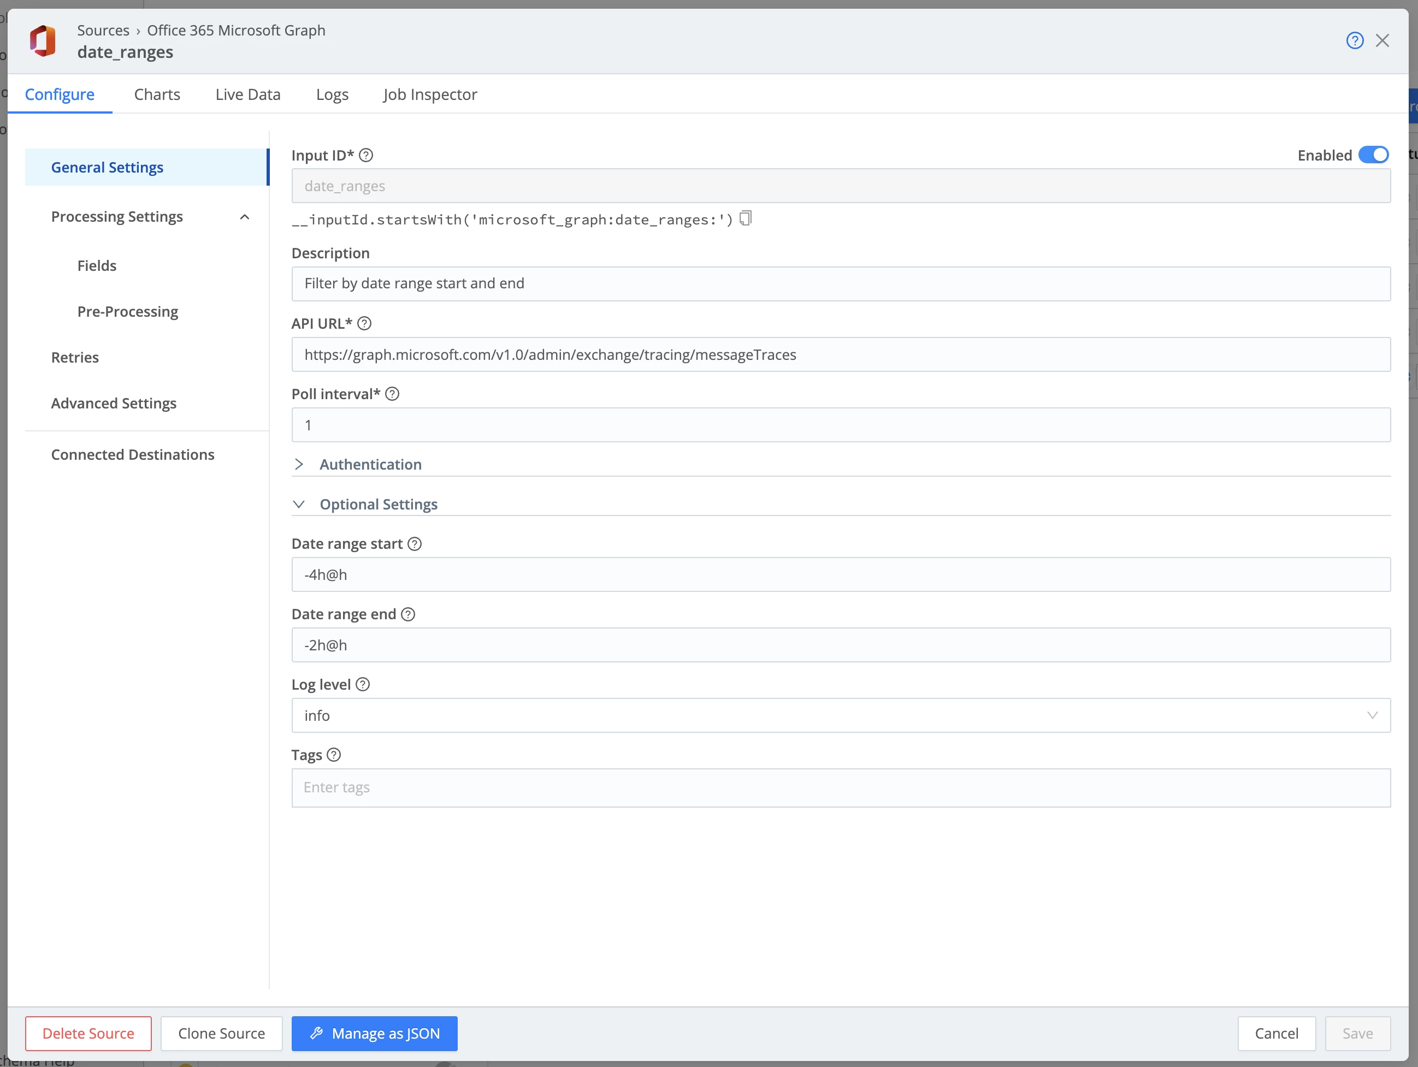The image size is (1418, 1067).
Task: Open the help icon in the header
Action: [1355, 41]
